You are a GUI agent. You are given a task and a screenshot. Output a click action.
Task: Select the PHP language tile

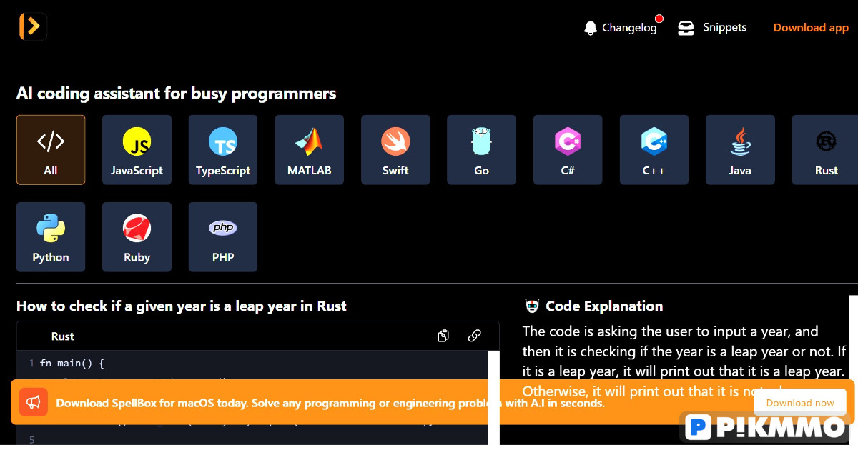pos(223,237)
